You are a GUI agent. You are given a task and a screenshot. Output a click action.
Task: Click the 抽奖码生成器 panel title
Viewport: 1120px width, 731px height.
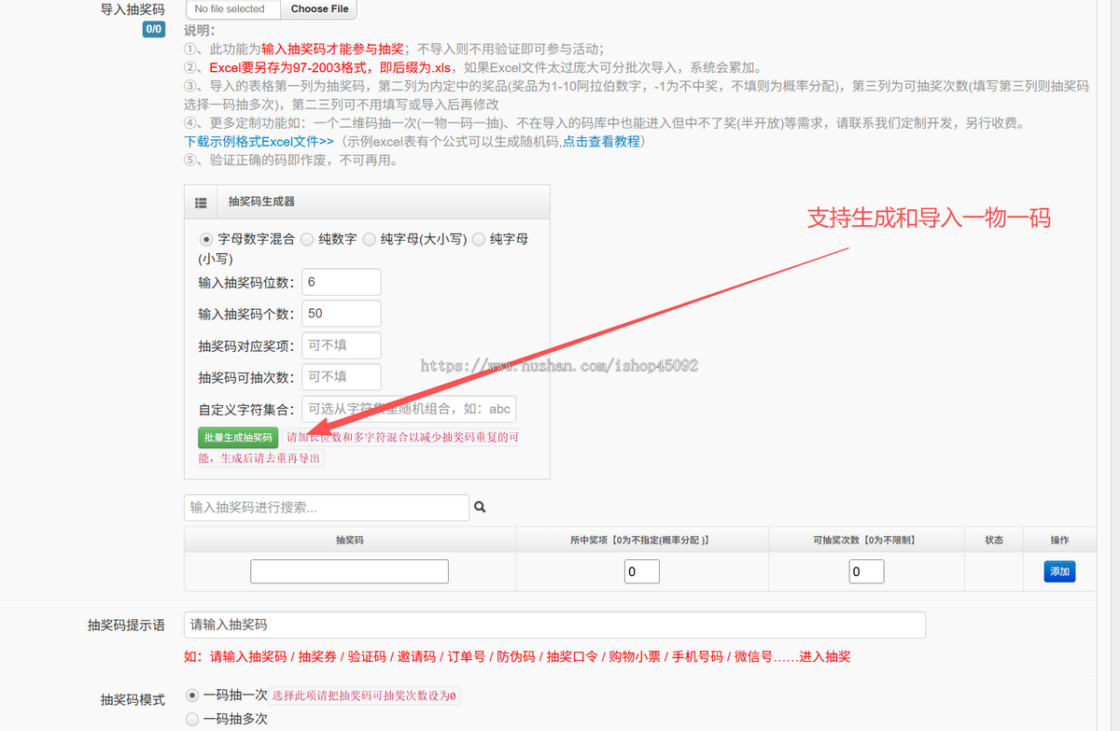pyautogui.click(x=261, y=202)
